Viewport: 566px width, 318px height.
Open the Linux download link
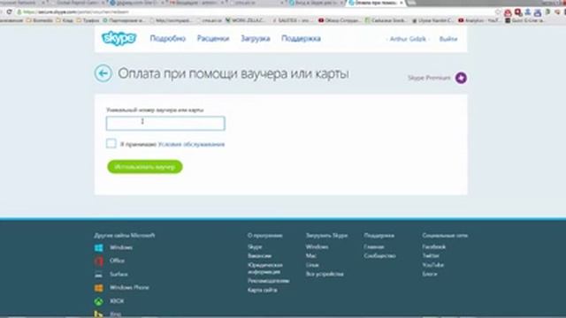(x=312, y=265)
